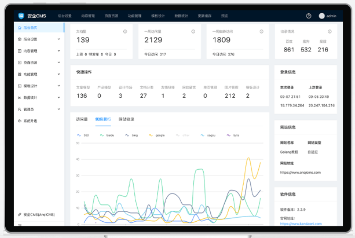Viewport: 355px width, 238px height.
Task: Click the admin username in header
Action: click(331, 16)
